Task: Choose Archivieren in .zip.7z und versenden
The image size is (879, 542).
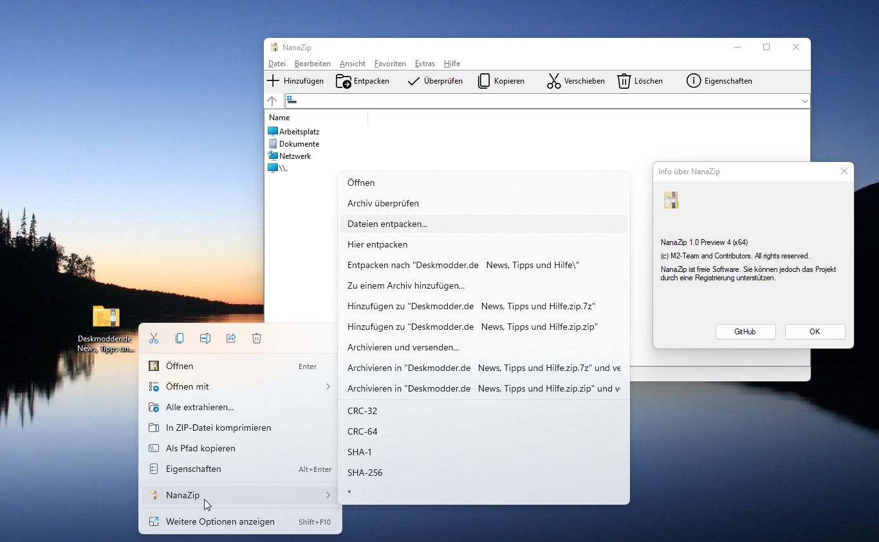Action: (483, 368)
